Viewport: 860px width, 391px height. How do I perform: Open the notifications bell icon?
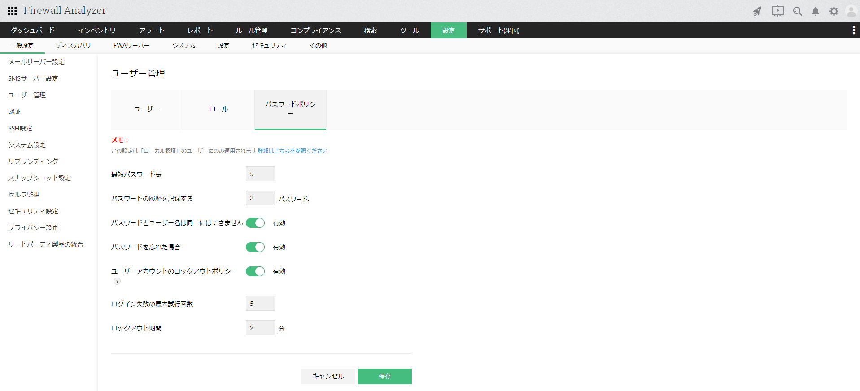[816, 11]
